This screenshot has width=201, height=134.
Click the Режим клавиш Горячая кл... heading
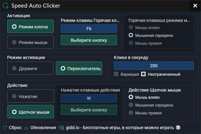[x=90, y=20]
